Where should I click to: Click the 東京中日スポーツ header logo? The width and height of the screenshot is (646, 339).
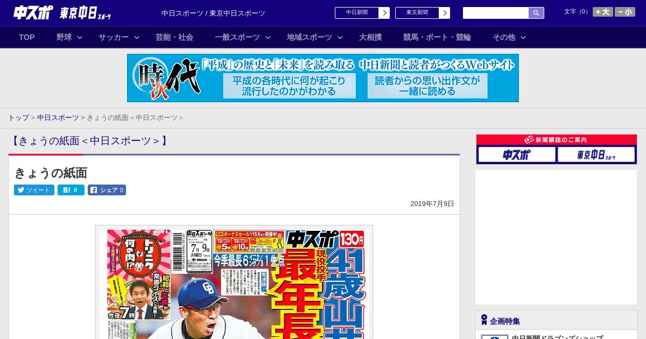[86, 13]
